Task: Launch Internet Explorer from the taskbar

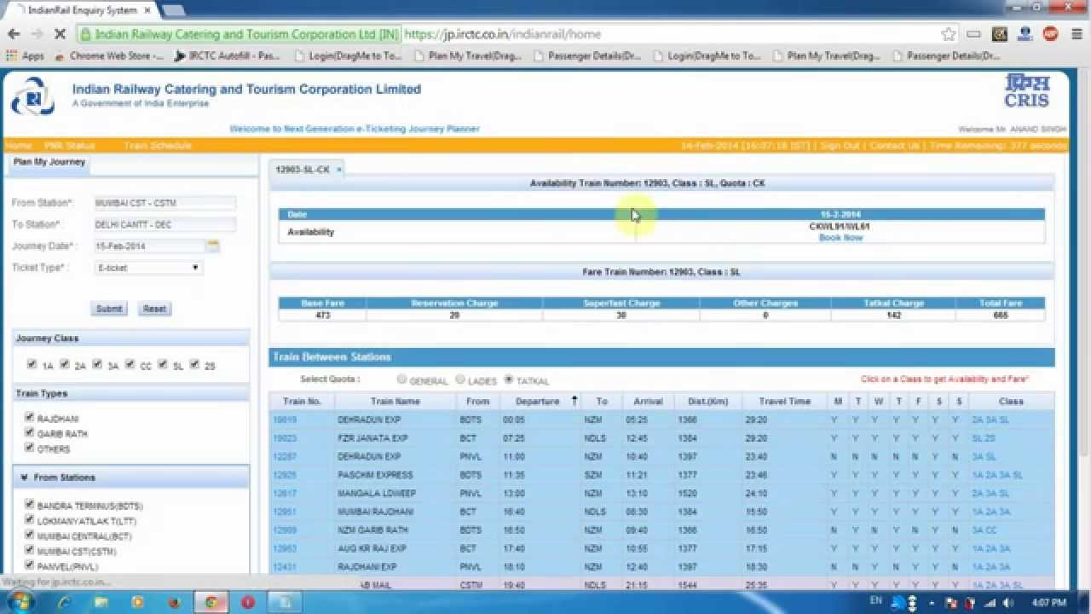Action: 64,601
